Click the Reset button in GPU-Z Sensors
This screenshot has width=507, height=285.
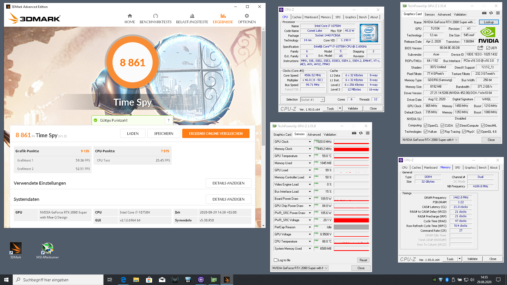click(x=363, y=260)
